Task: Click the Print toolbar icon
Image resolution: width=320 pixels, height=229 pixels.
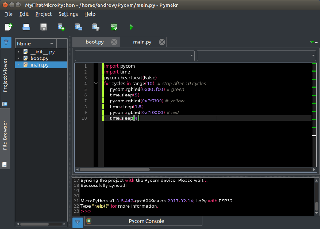Action: click(x=27, y=27)
